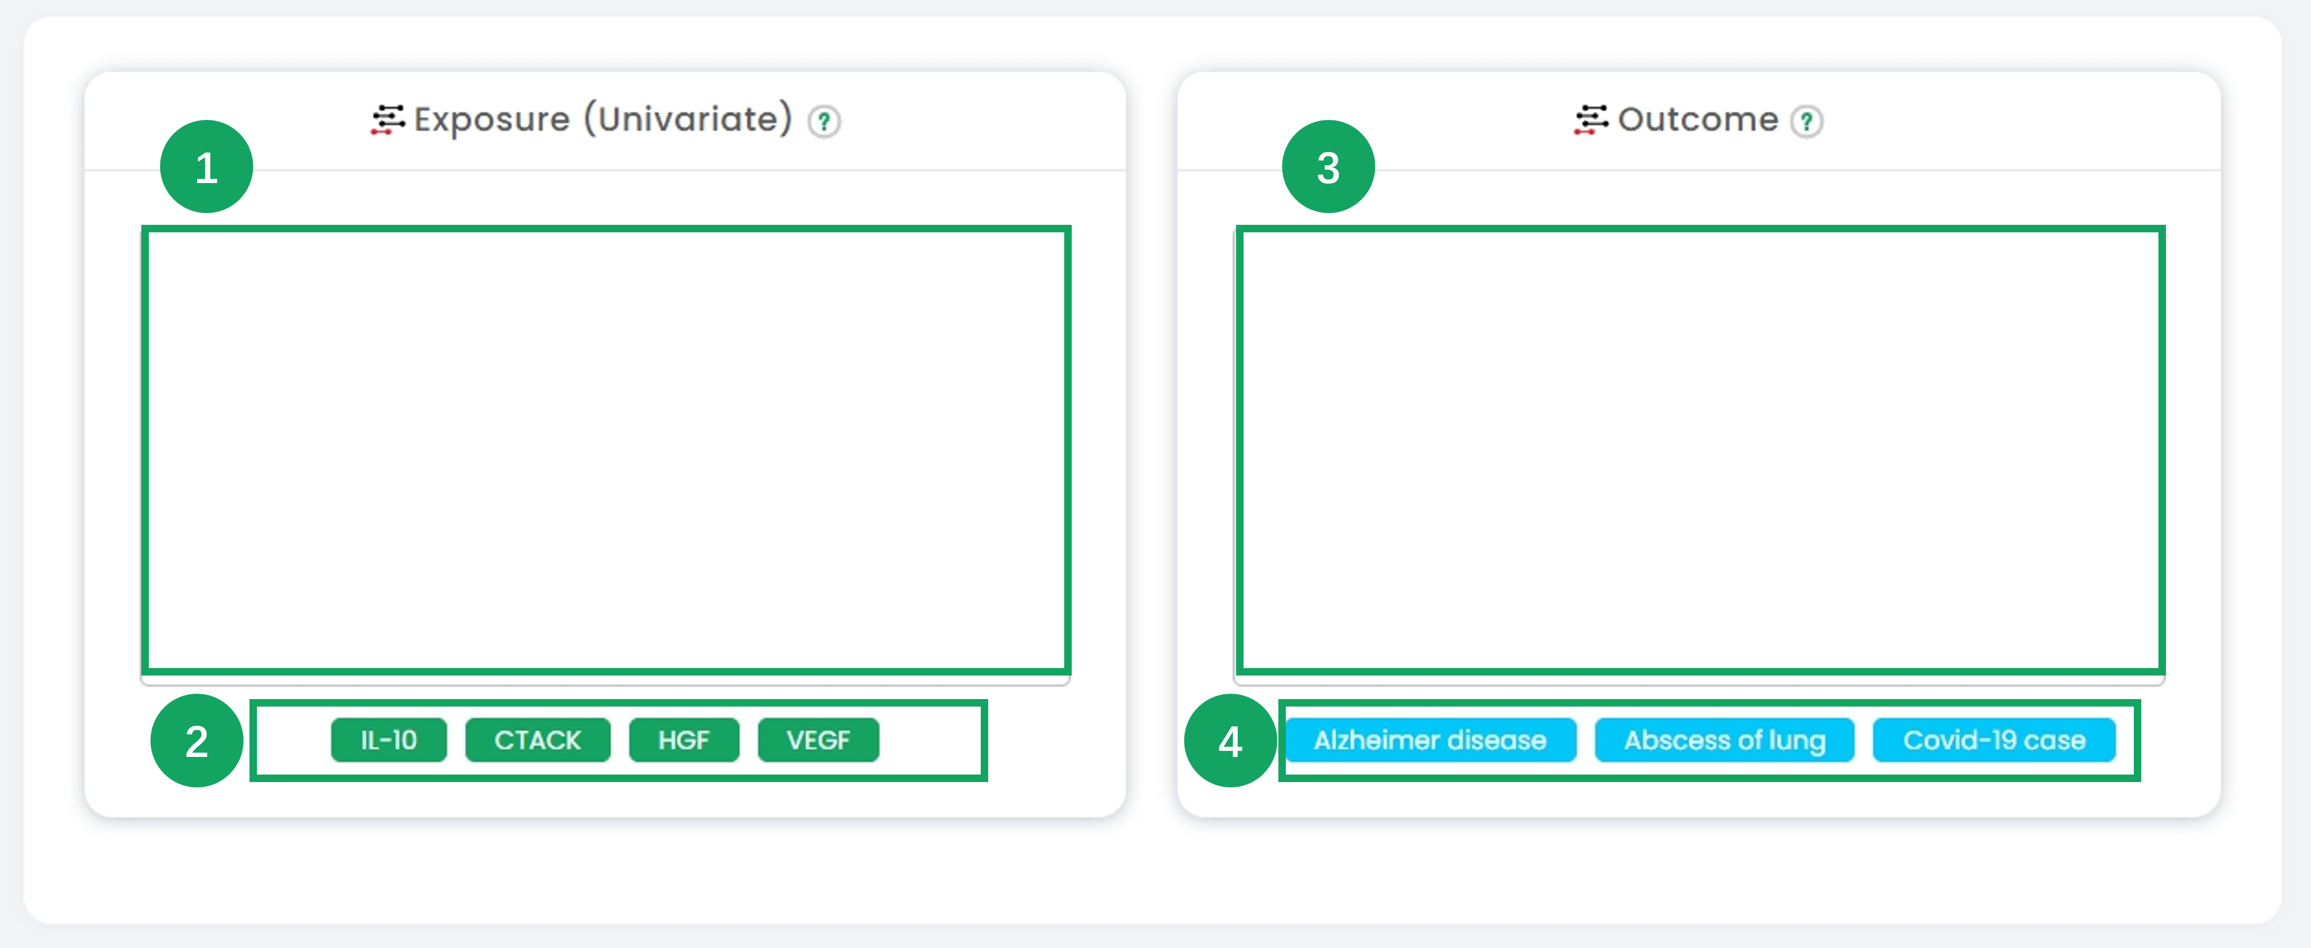This screenshot has height=948, width=2311.
Task: Click the Outcome heading text
Action: click(x=1698, y=119)
